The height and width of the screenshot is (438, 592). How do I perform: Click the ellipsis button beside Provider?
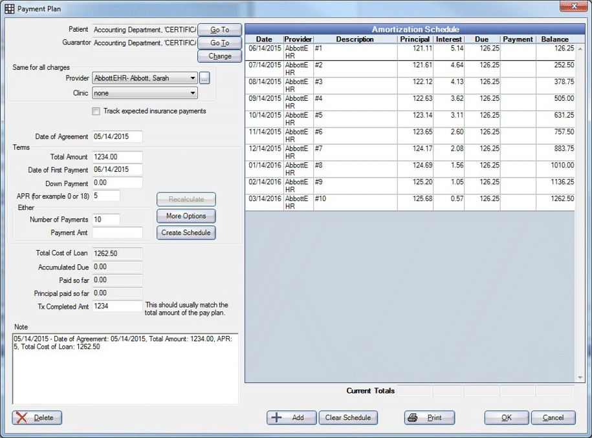[204, 78]
